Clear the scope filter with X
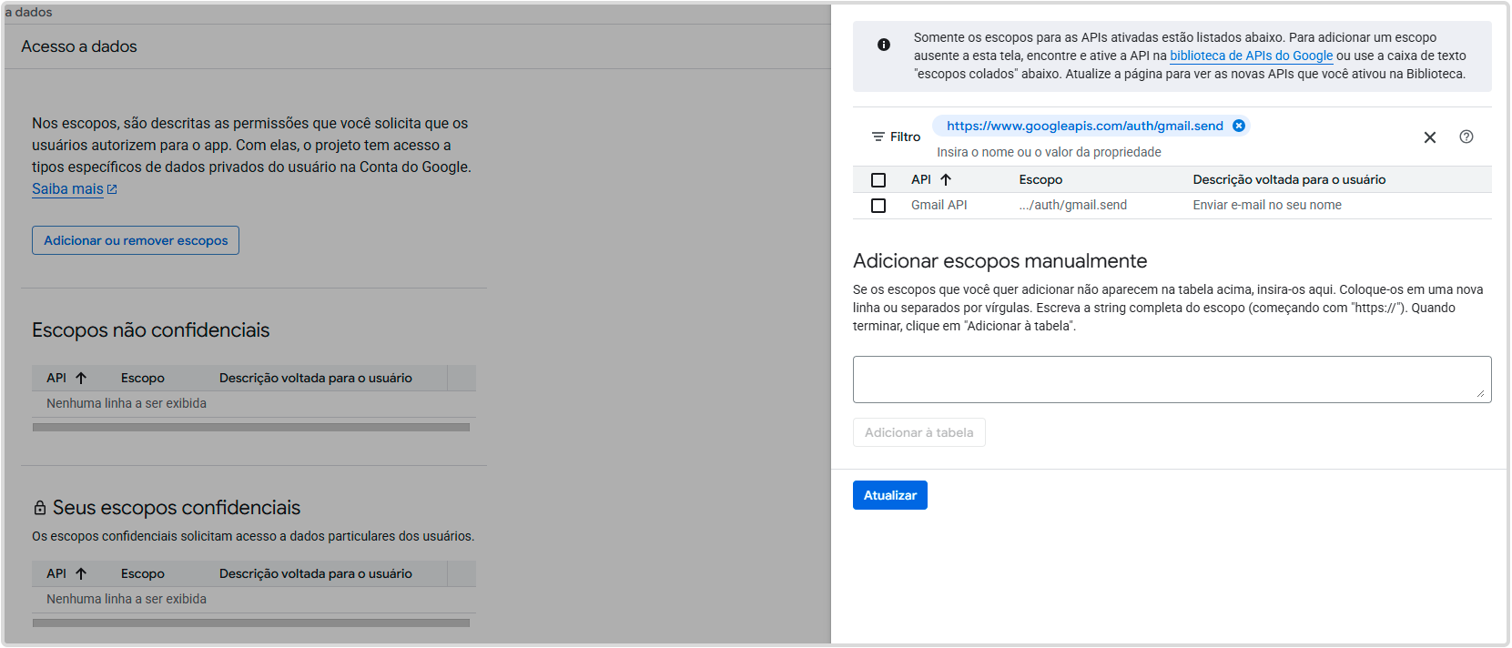1512x648 pixels. tap(1430, 137)
